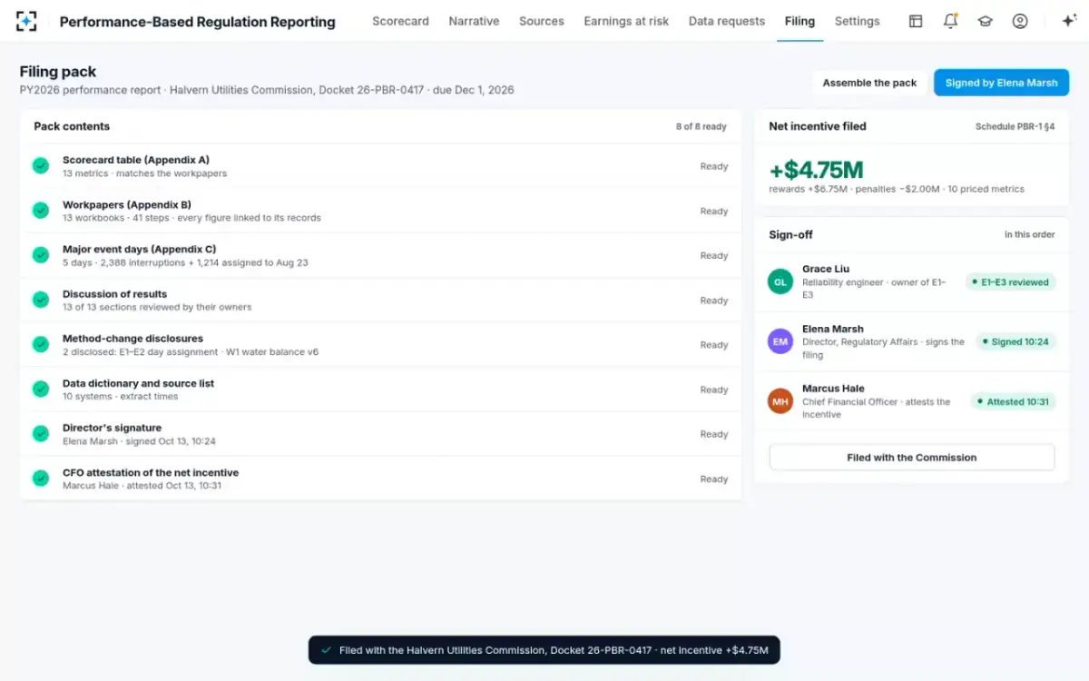
Task: Click Ready status for Data dictionary
Action: 714,390
